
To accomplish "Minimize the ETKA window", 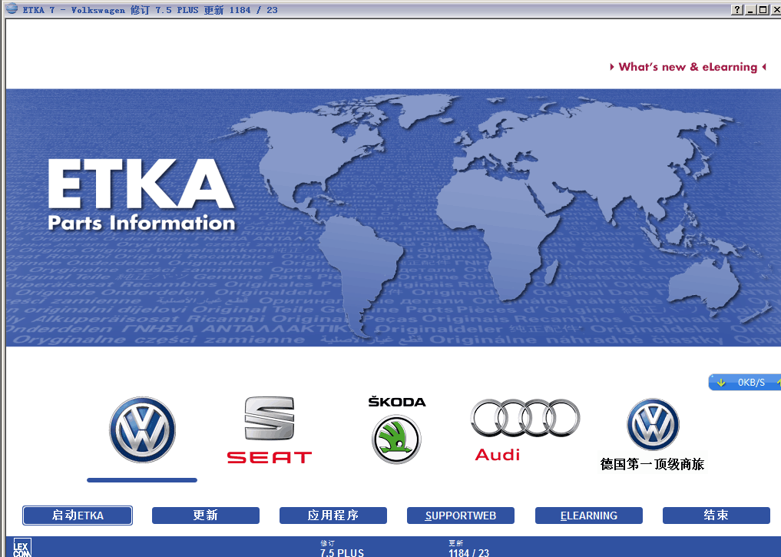I will click(x=750, y=9).
